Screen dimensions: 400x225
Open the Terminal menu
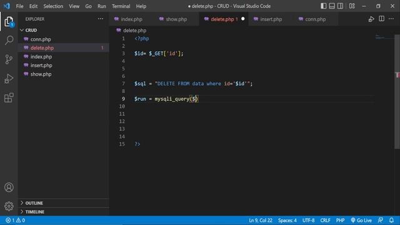(x=121, y=6)
